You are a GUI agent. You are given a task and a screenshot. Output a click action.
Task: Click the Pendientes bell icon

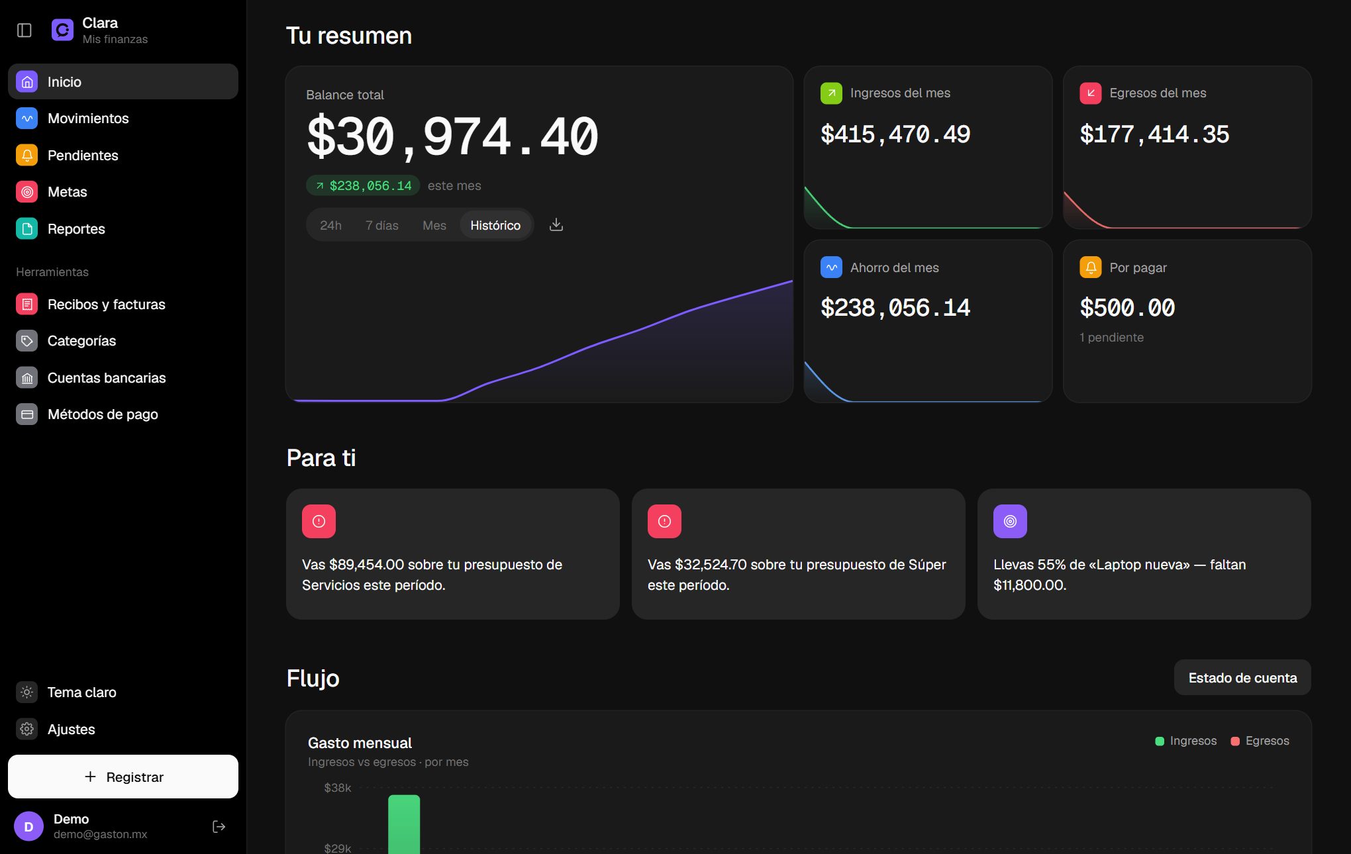tap(27, 156)
